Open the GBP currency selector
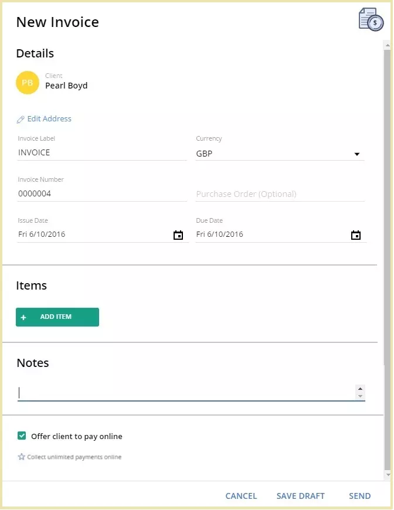 (x=280, y=154)
